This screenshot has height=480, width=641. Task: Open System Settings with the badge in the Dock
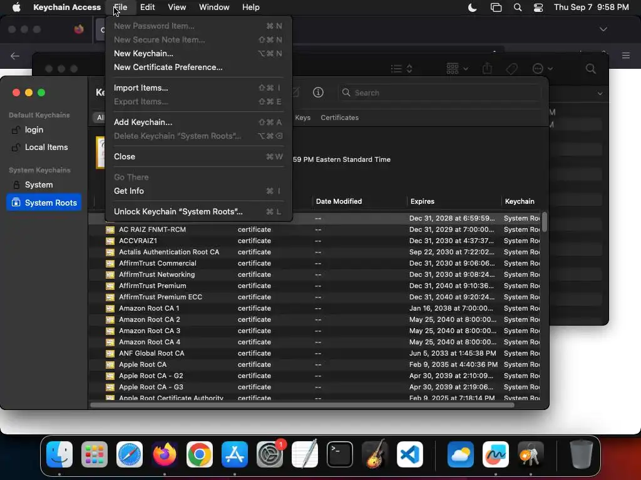[270, 454]
